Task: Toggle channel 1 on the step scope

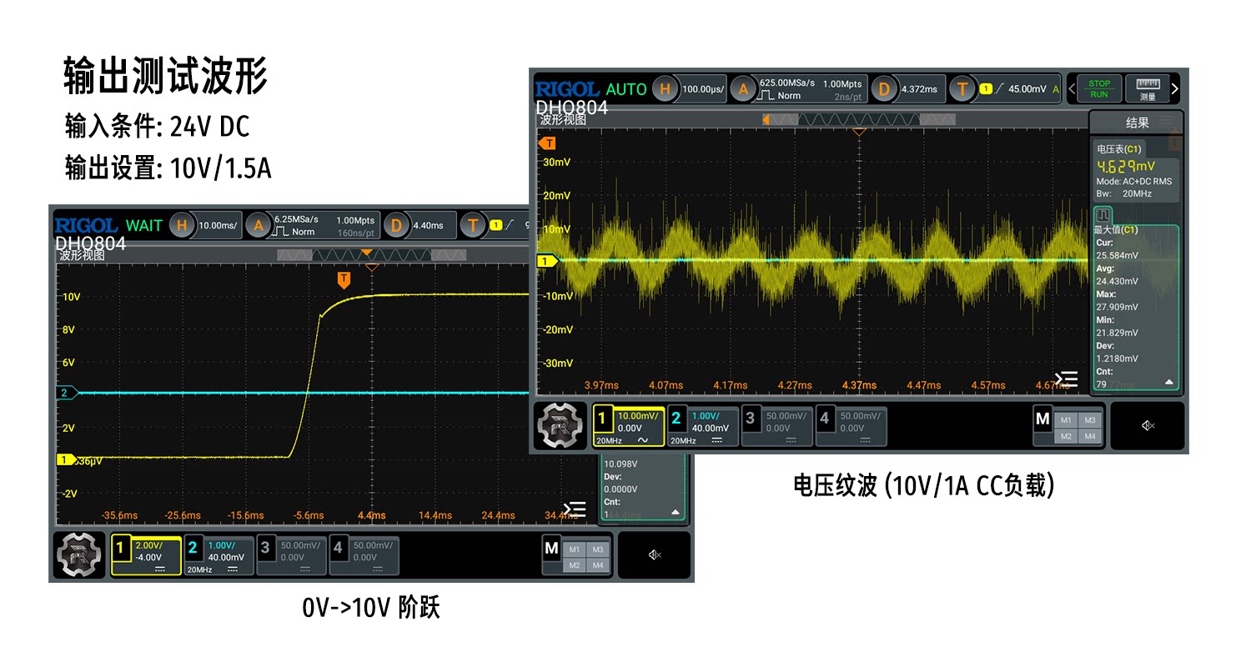Action: click(146, 555)
